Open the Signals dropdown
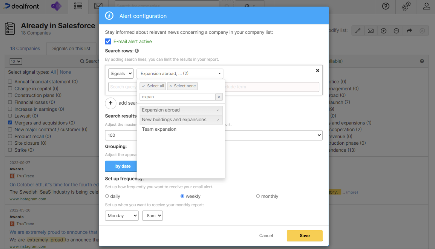This screenshot has height=249, width=435. tap(121, 73)
